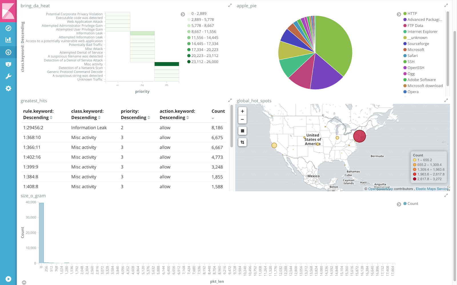Open the Elastic Maps Service link
Screen dimensions: 457x285
coord(432,189)
